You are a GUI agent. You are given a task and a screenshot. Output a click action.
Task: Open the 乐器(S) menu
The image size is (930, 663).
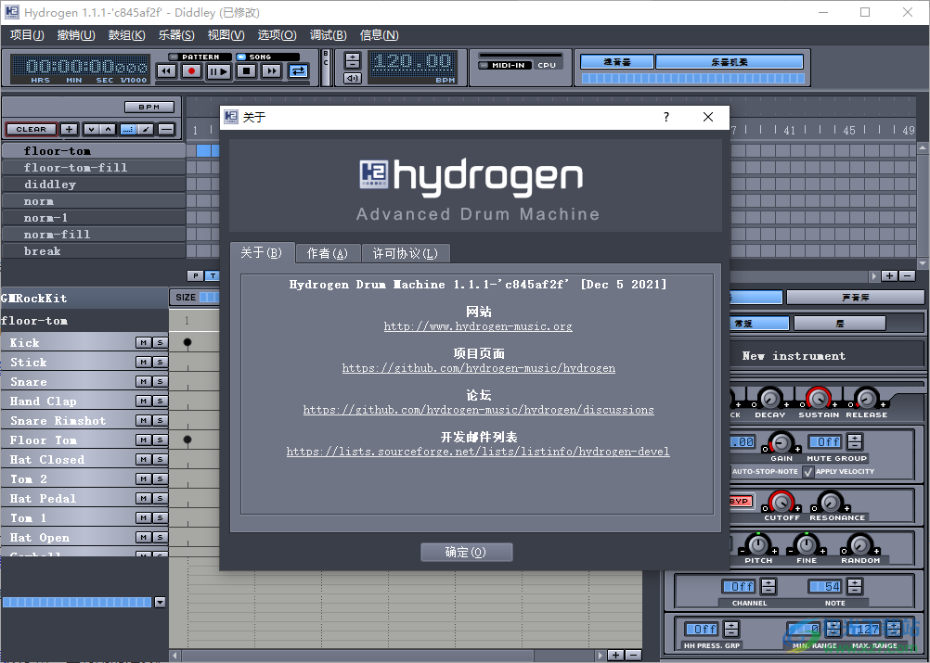[x=176, y=35]
